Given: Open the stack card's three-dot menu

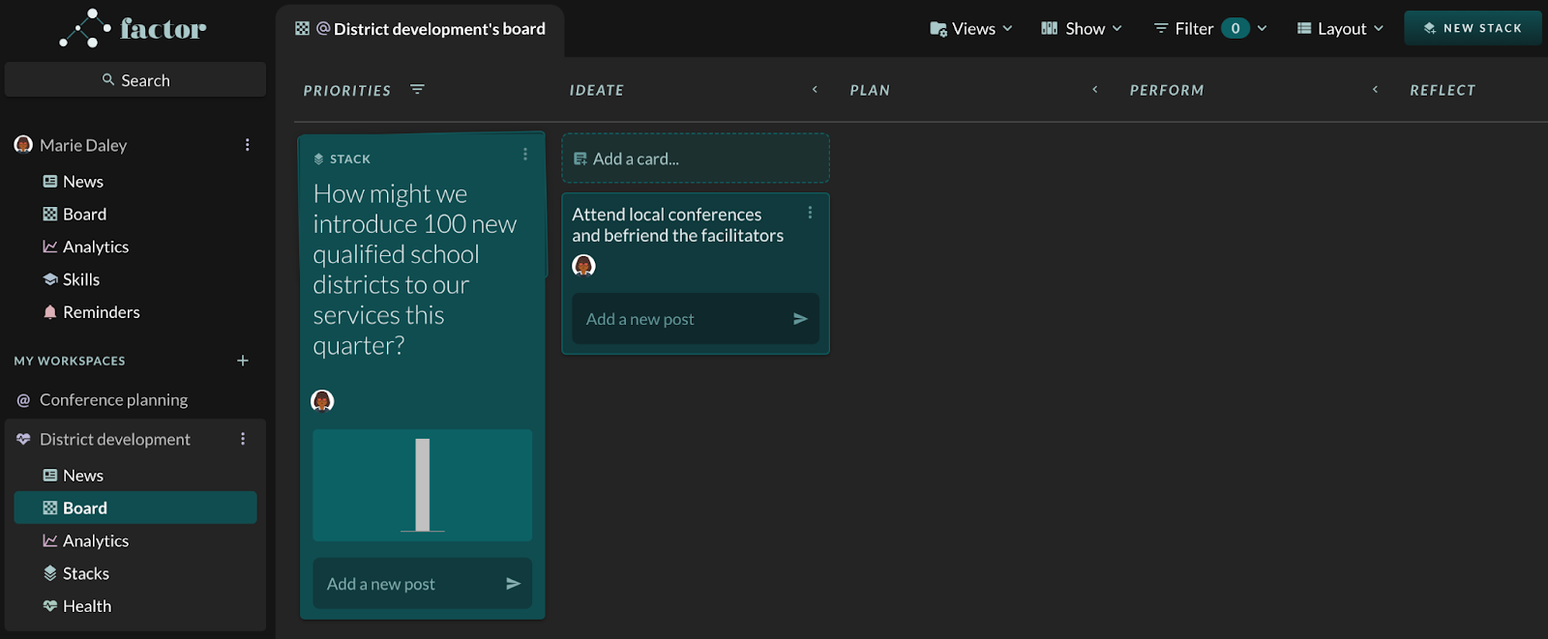Looking at the screenshot, I should (x=525, y=155).
